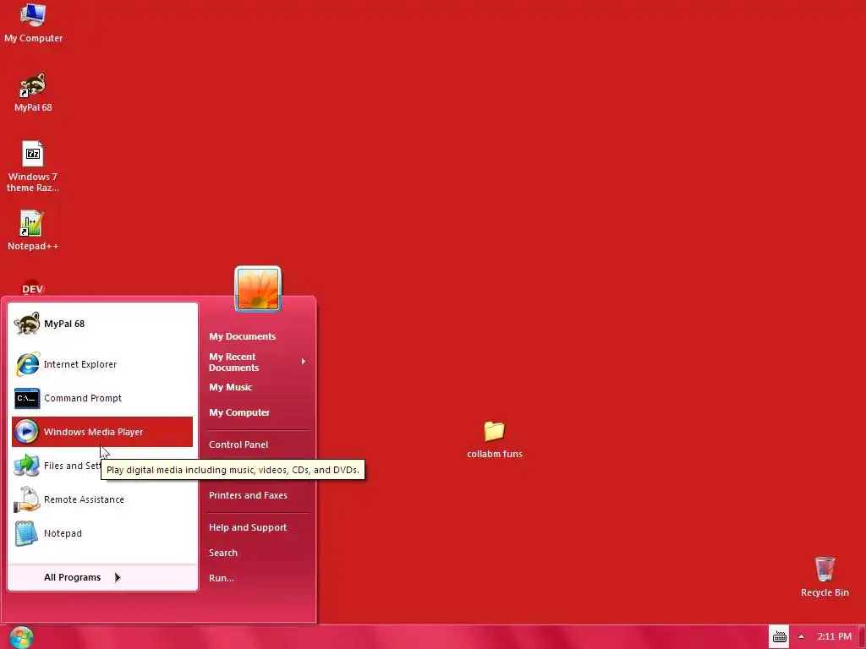The width and height of the screenshot is (866, 649).
Task: Open My Music
Action: [230, 387]
